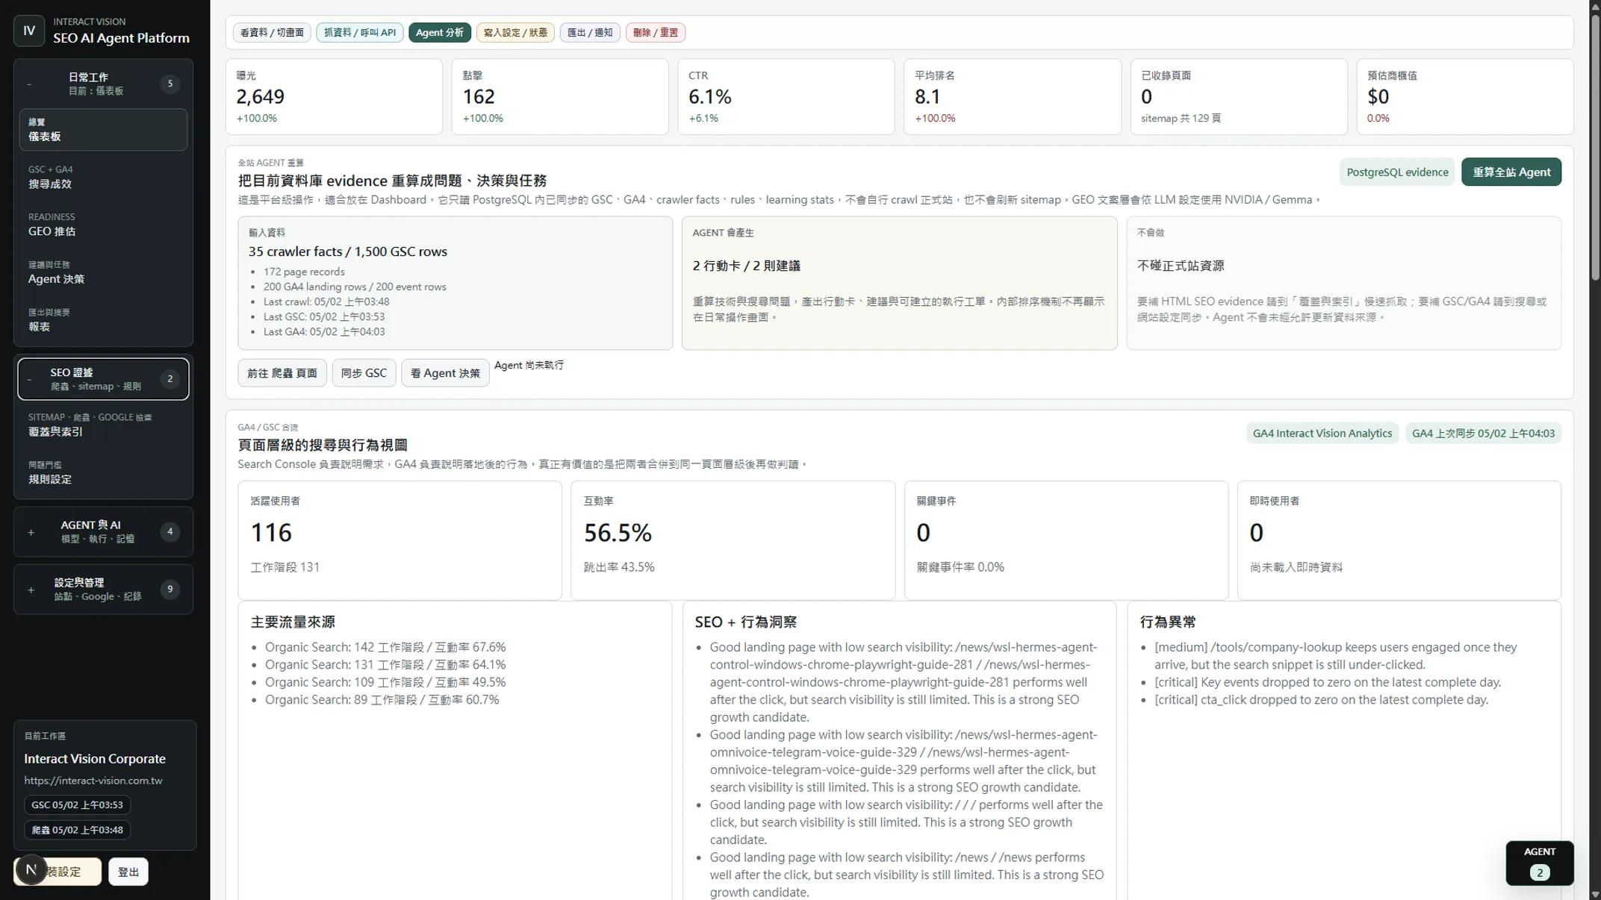Open the GEO 推估 readiness page
1601x900 pixels.
pyautogui.click(x=103, y=225)
